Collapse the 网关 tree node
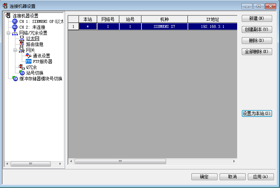 pyautogui.click(x=15, y=50)
